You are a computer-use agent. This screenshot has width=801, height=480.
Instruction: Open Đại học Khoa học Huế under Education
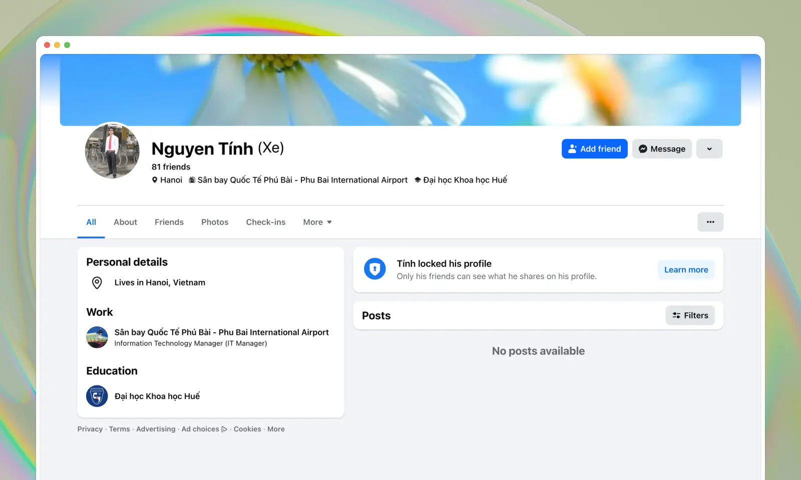click(x=157, y=396)
